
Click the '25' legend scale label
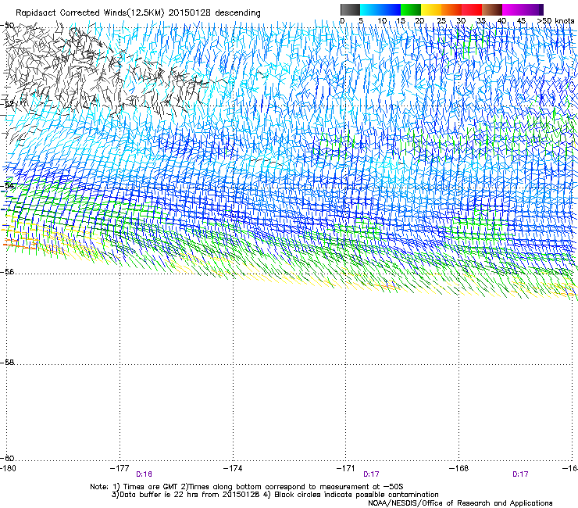tap(441, 21)
